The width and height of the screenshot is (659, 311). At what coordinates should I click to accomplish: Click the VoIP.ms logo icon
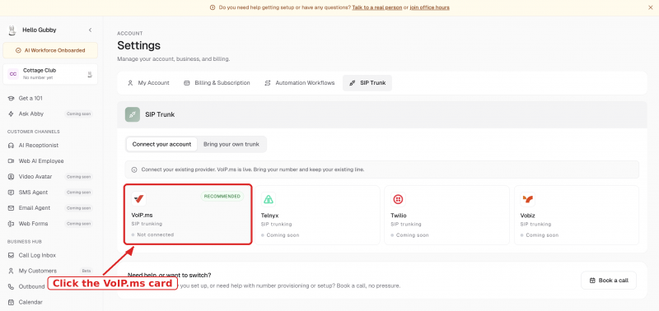click(x=138, y=199)
